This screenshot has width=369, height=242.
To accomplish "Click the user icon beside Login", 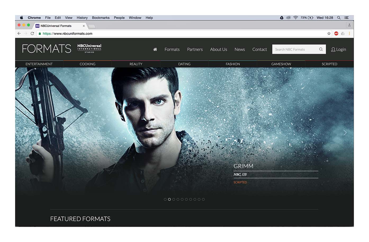I will (333, 50).
